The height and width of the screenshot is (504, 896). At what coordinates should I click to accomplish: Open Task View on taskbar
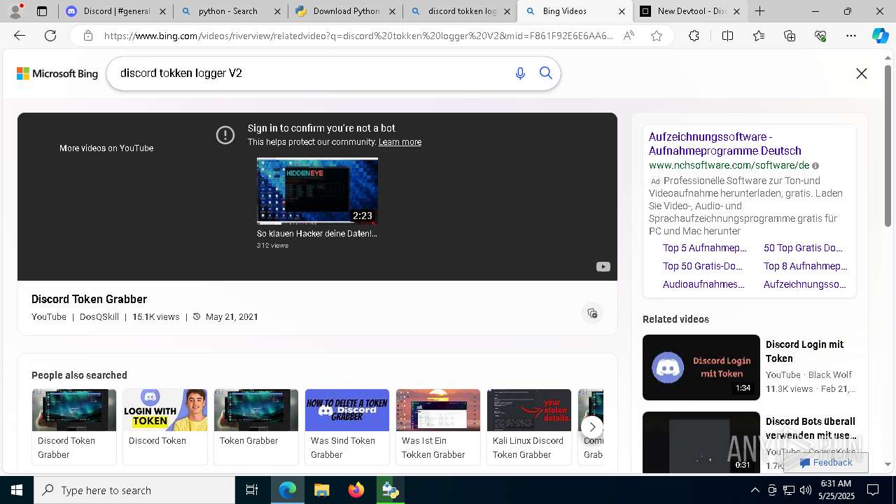click(252, 490)
